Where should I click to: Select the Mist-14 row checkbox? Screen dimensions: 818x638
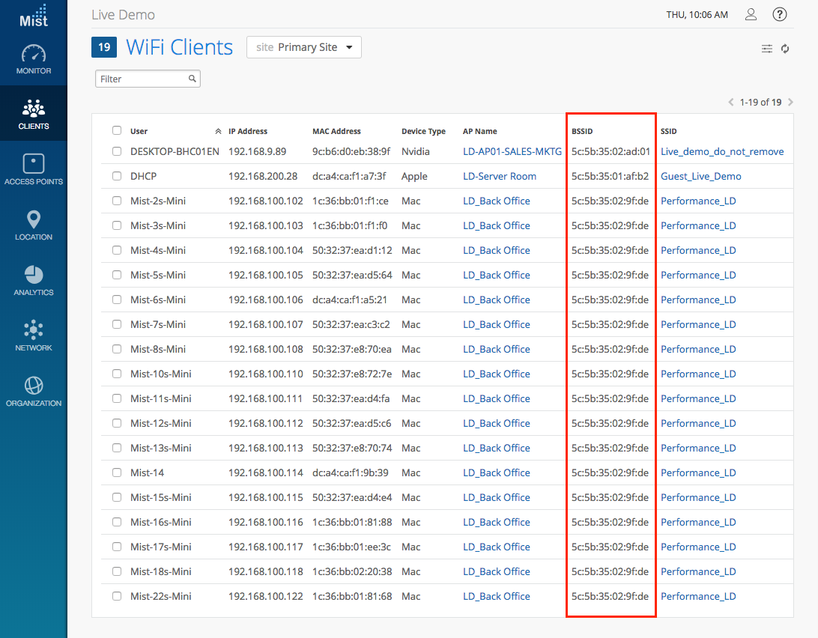[117, 473]
